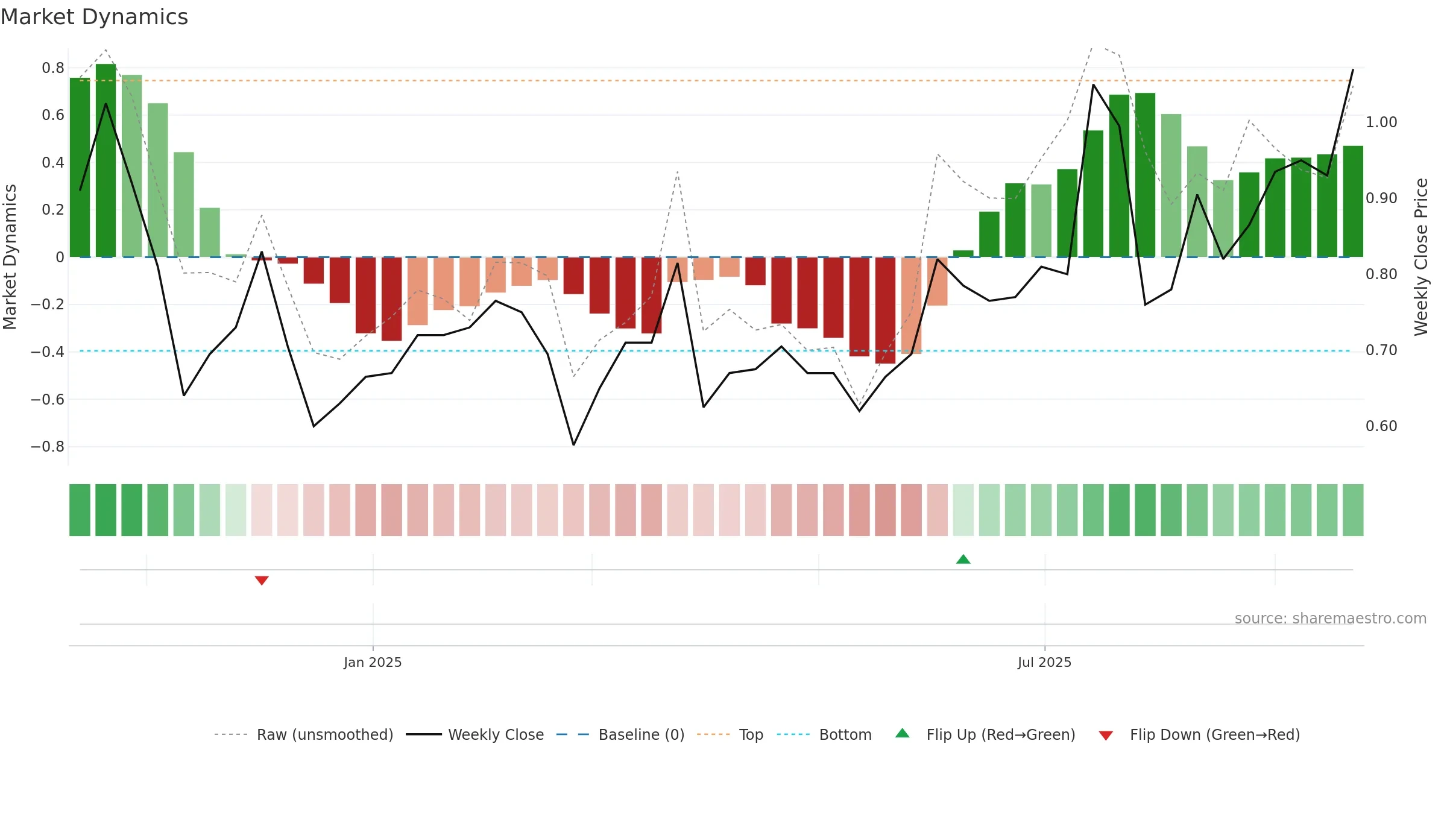Click the −0.6 tick on left axis
The width and height of the screenshot is (1447, 814).
coord(47,399)
